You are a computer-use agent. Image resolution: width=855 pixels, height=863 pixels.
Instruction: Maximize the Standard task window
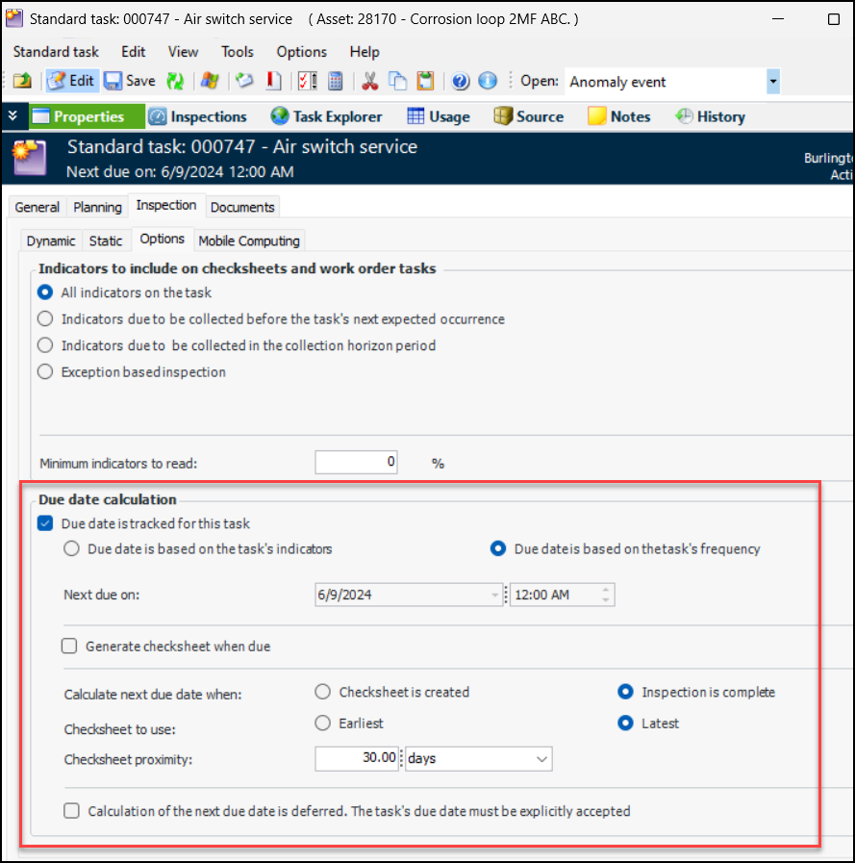coord(834,18)
